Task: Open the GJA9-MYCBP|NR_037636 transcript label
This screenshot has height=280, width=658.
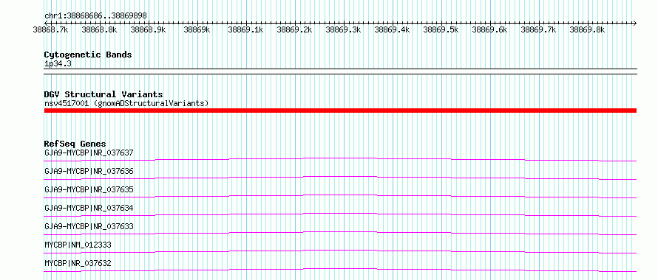Action: tap(89, 172)
